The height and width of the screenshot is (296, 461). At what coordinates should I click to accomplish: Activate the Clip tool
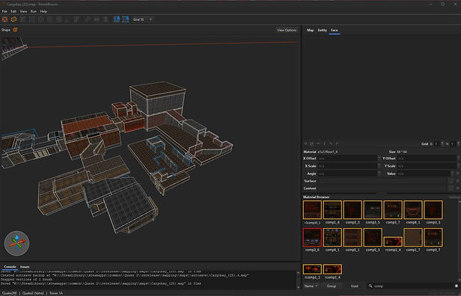pos(22,19)
